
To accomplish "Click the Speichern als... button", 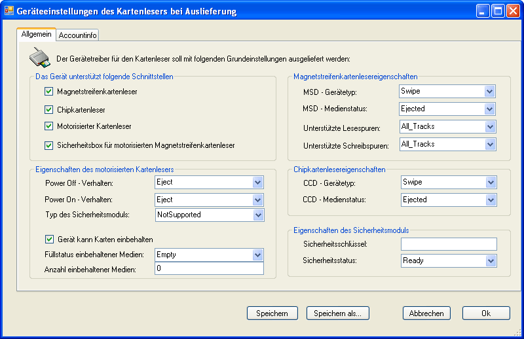I will pos(338,313).
